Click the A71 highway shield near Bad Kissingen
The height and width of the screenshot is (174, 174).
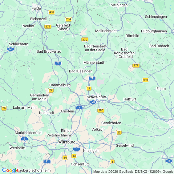pos(92,79)
